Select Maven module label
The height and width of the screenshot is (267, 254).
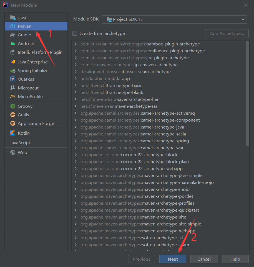25,26
